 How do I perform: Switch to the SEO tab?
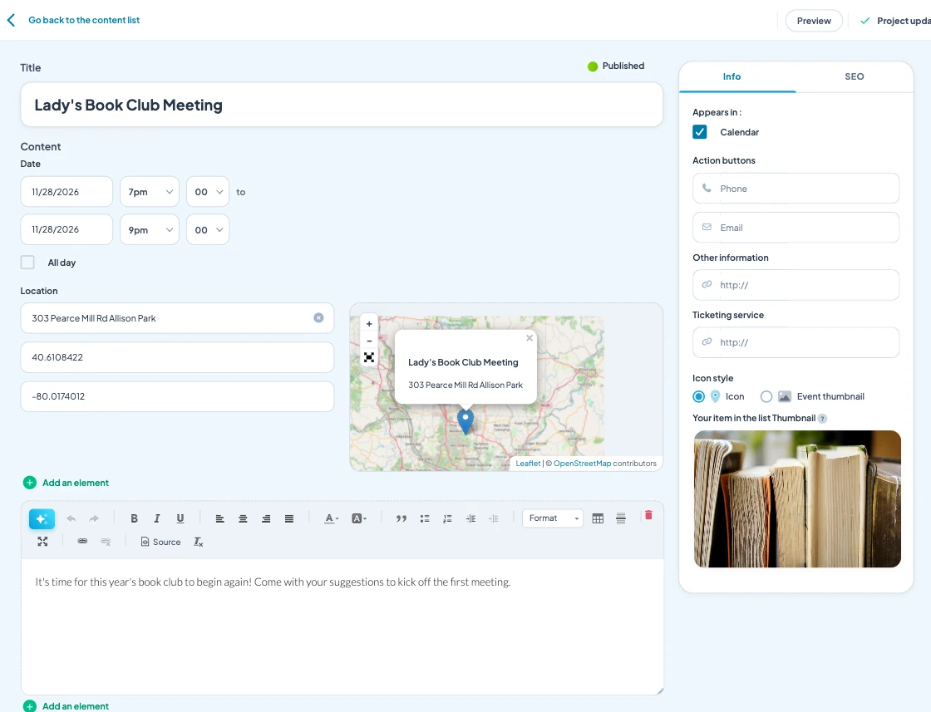(855, 76)
